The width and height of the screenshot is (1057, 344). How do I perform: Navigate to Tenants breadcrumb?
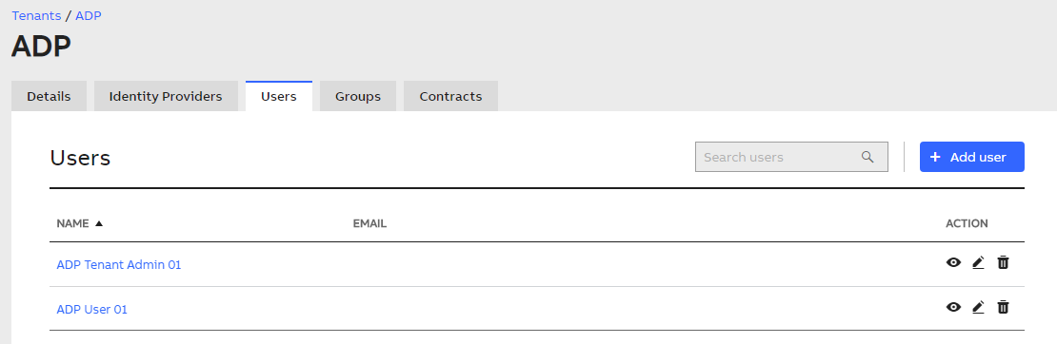[36, 15]
